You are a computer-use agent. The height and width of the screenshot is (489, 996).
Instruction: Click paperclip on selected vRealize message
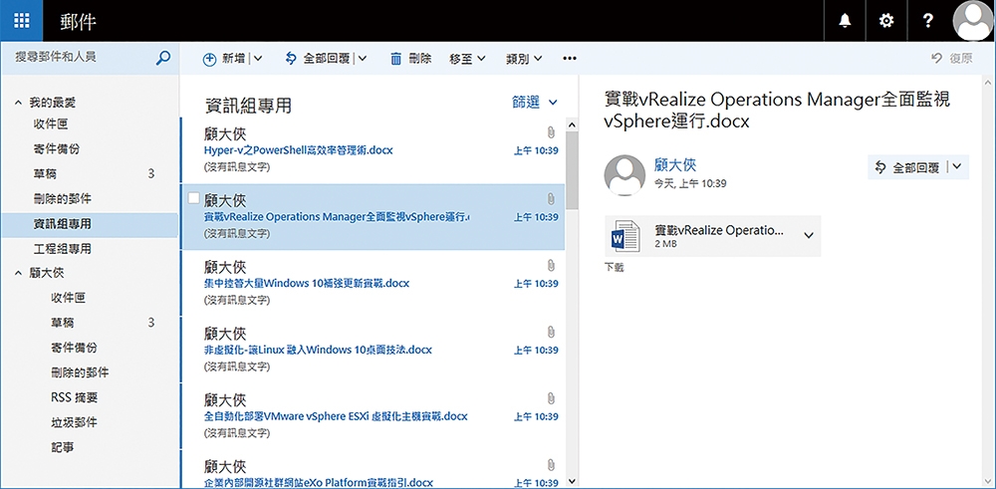551,199
